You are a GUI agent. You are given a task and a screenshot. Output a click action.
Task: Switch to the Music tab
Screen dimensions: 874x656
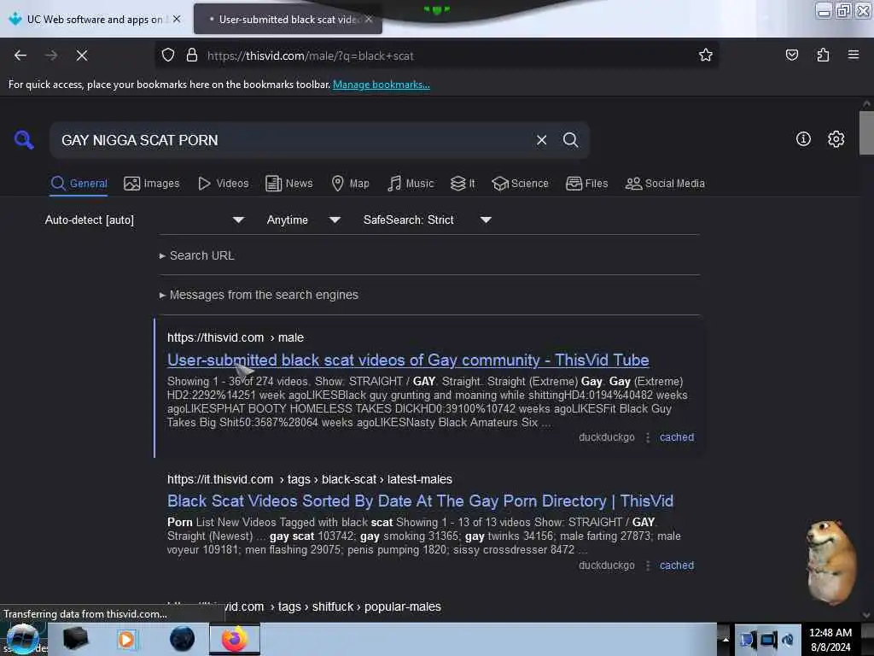411,184
